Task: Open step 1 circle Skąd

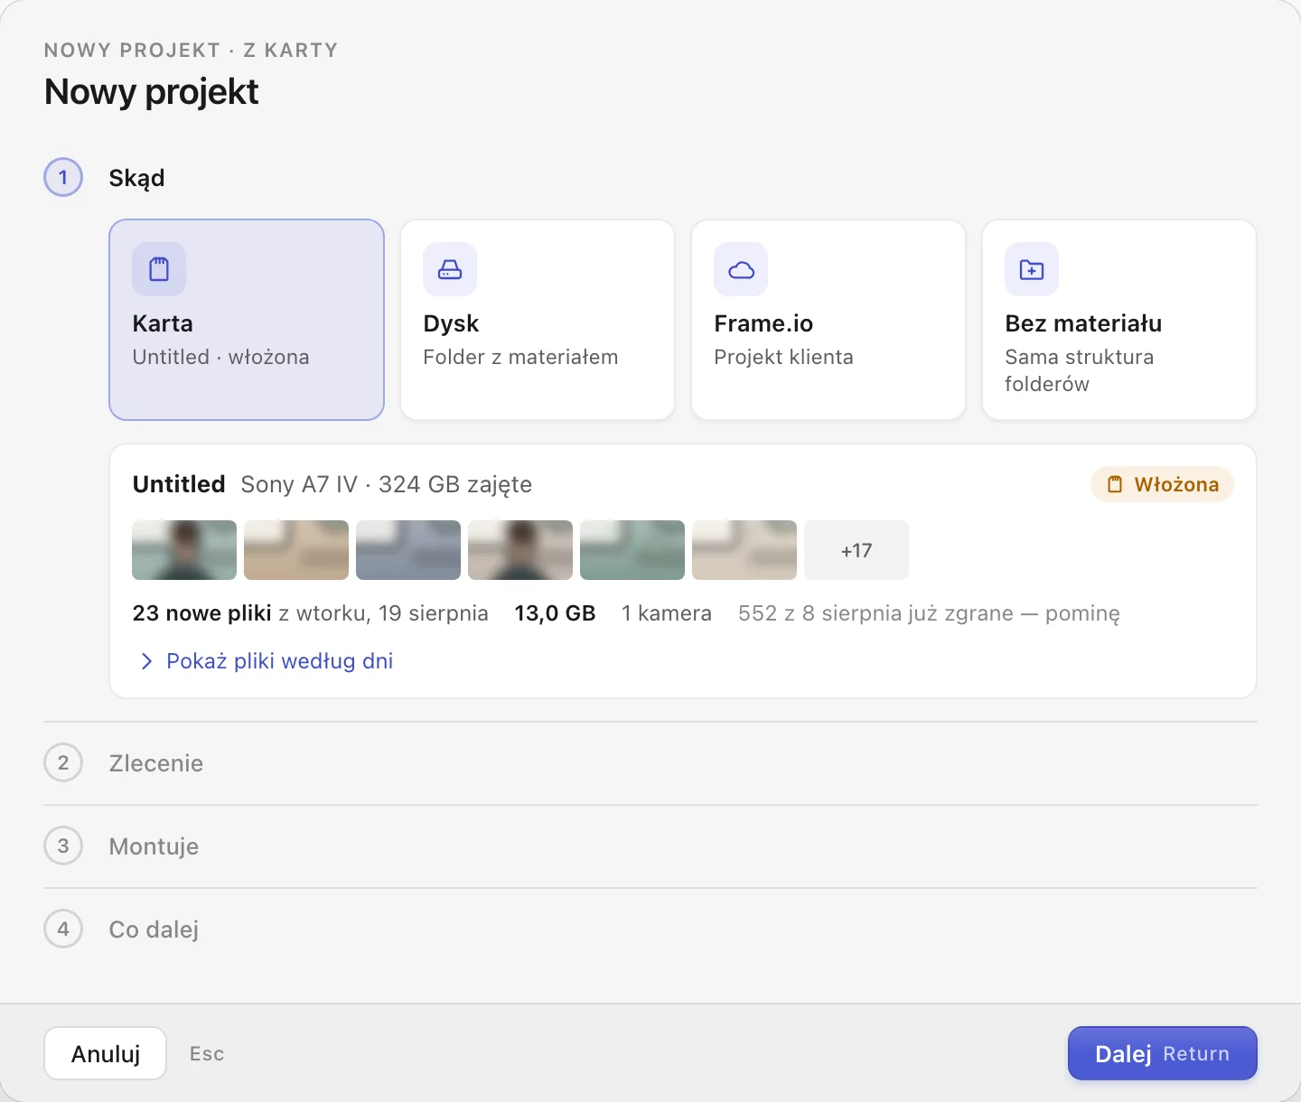Action: click(x=63, y=177)
